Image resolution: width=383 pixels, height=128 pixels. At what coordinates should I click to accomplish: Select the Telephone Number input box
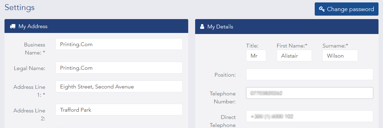tap(310, 93)
